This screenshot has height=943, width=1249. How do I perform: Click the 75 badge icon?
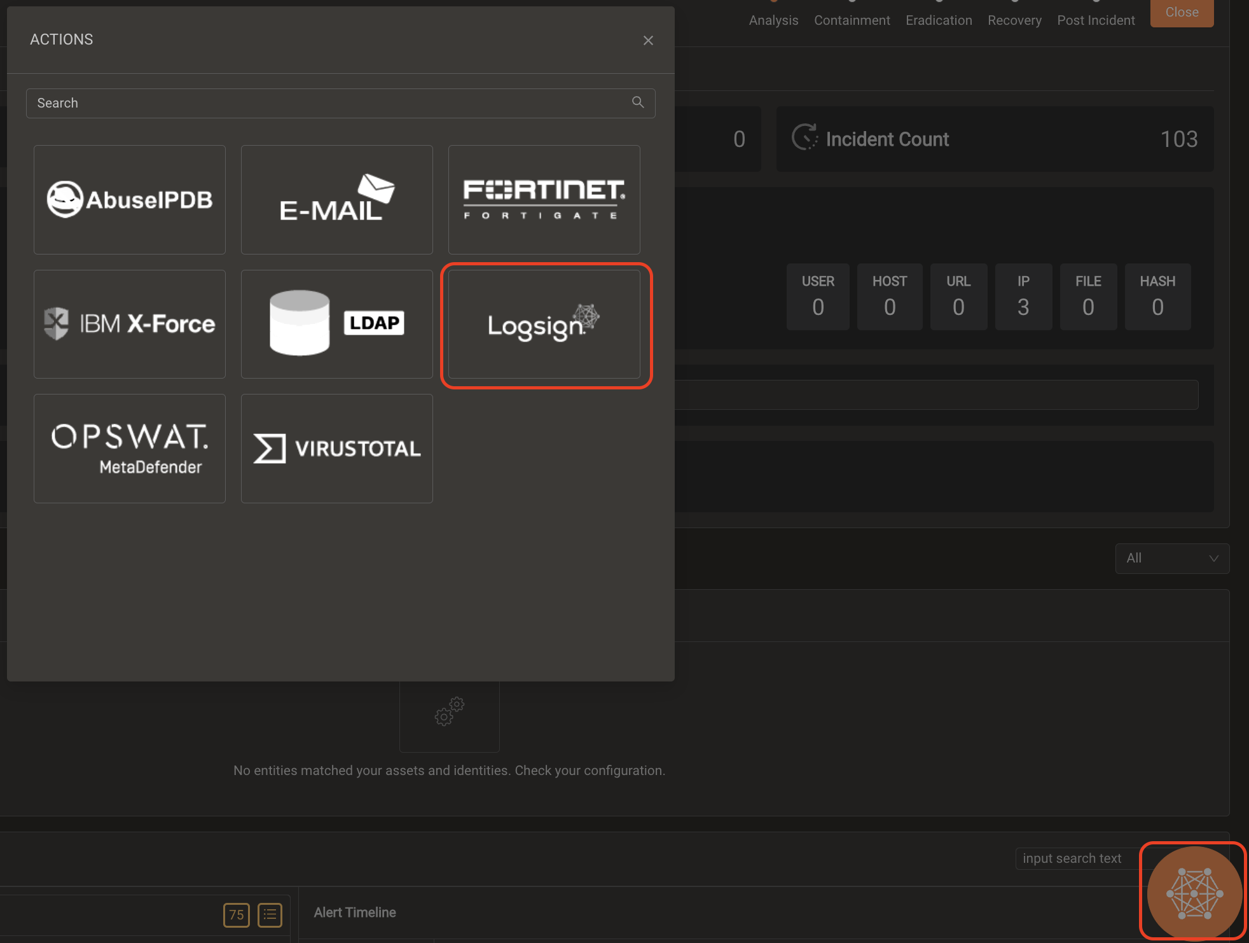pos(237,915)
